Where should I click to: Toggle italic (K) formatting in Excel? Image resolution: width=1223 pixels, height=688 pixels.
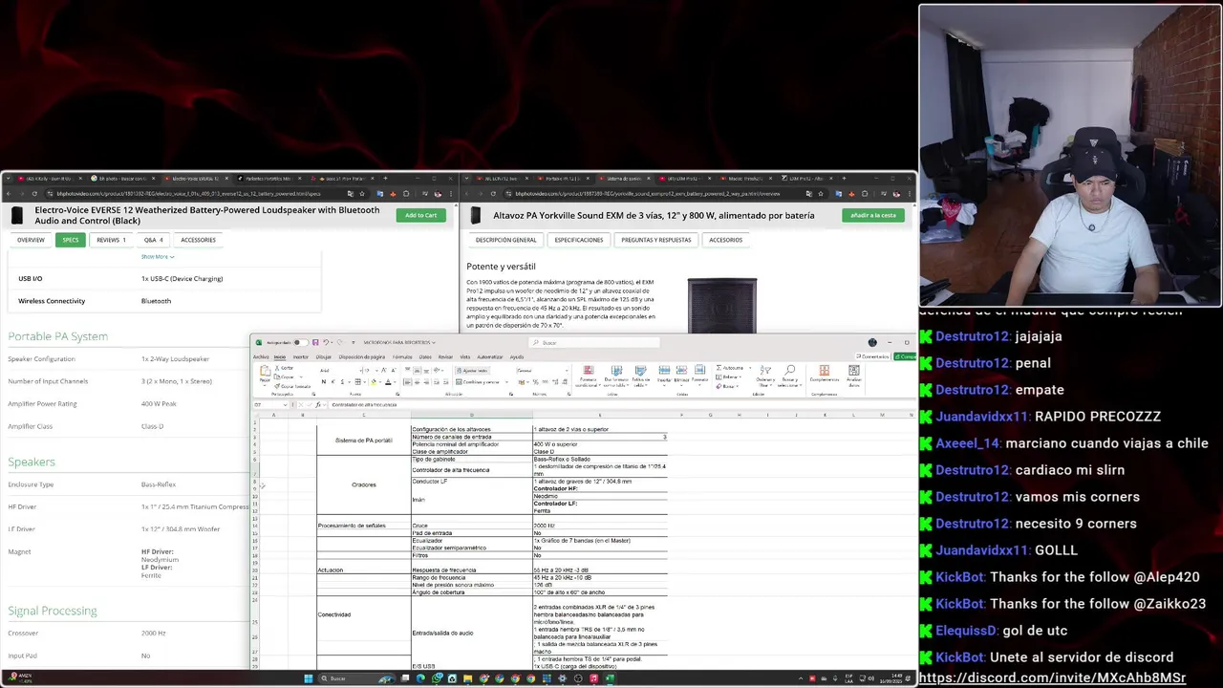pos(333,382)
